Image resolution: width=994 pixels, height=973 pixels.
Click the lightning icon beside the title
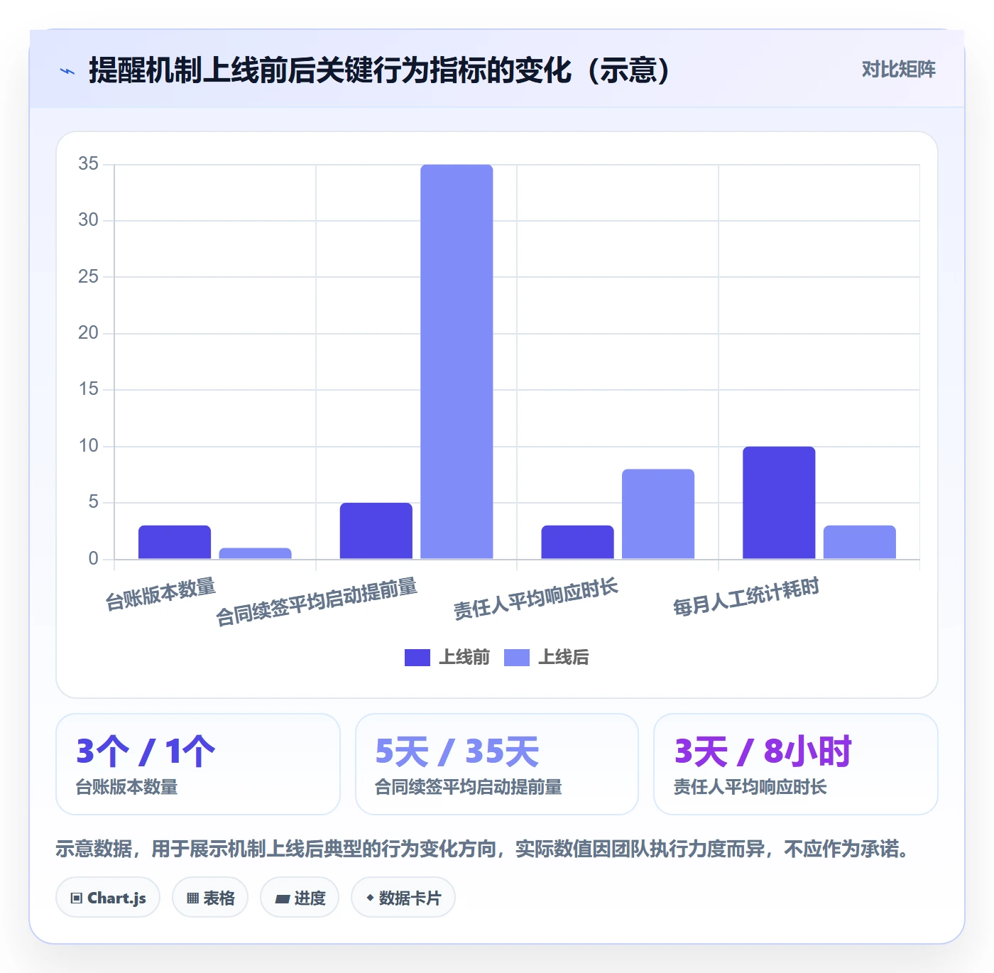pyautogui.click(x=67, y=71)
